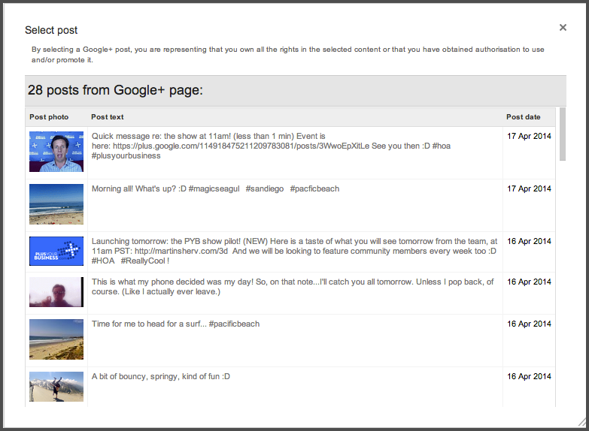Select the blurry phone photo thumbnail
The width and height of the screenshot is (589, 431).
click(x=56, y=292)
